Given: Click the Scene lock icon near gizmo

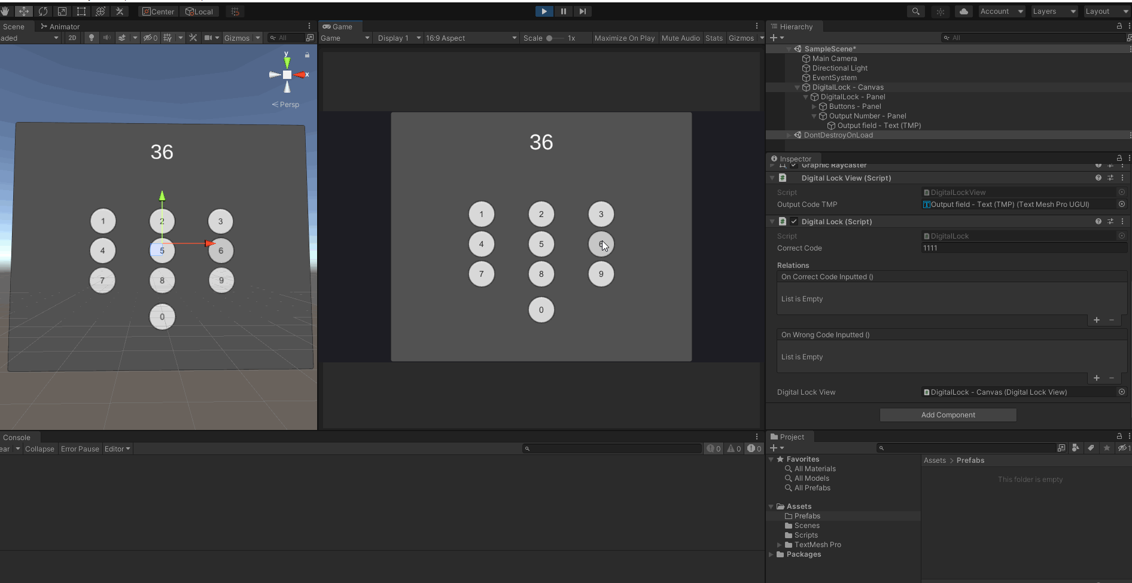Looking at the screenshot, I should click(307, 55).
